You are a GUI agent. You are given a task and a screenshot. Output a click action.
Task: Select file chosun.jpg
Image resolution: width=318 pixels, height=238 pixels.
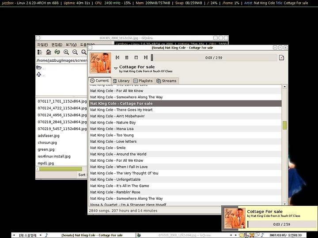coord(47,142)
